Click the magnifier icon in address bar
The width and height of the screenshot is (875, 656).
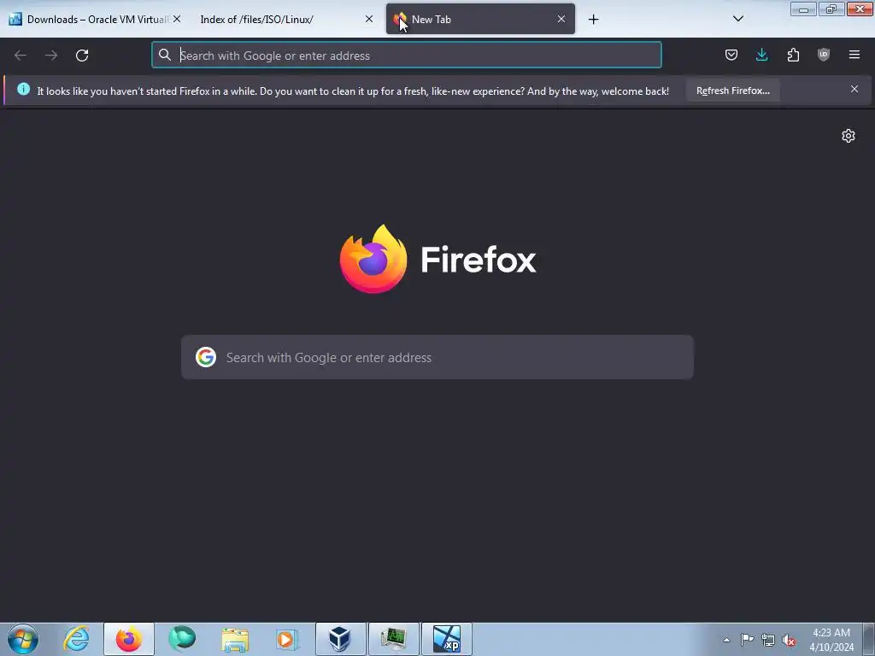pyautogui.click(x=165, y=55)
